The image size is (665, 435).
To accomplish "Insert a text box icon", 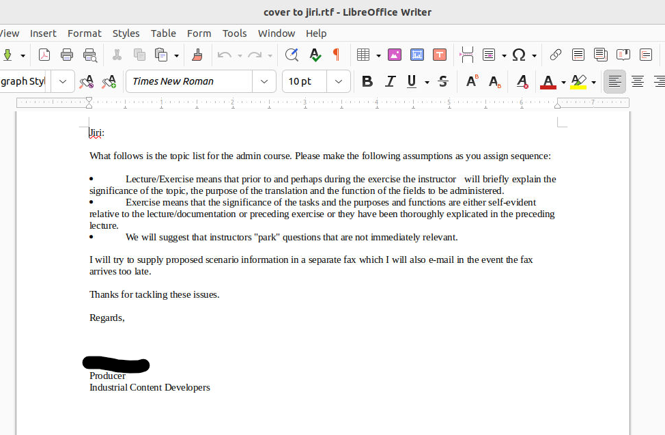I will pos(440,55).
